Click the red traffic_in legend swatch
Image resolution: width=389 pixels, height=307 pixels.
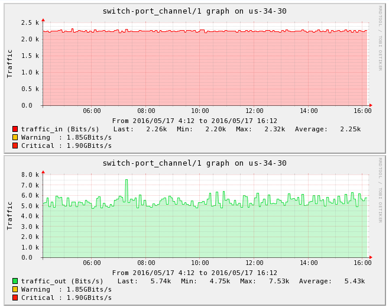pyautogui.click(x=15, y=129)
